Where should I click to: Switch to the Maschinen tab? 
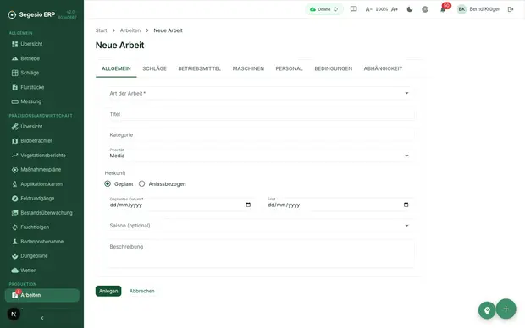tap(248, 68)
